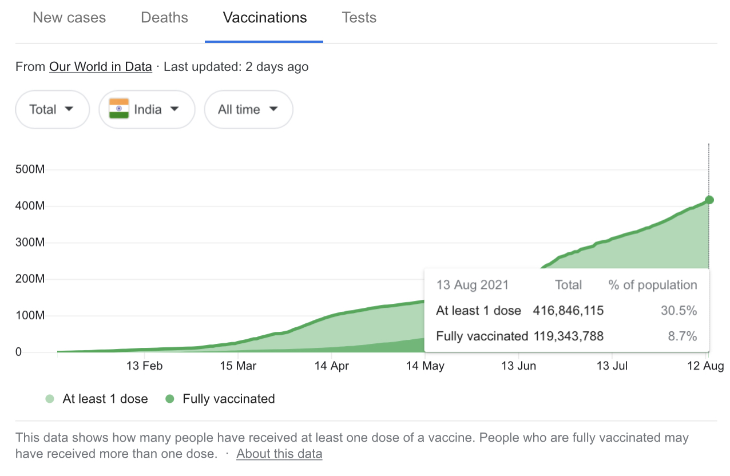Select the Vaccinations tab
Viewport: 730px width, 476px height.
coord(265,18)
